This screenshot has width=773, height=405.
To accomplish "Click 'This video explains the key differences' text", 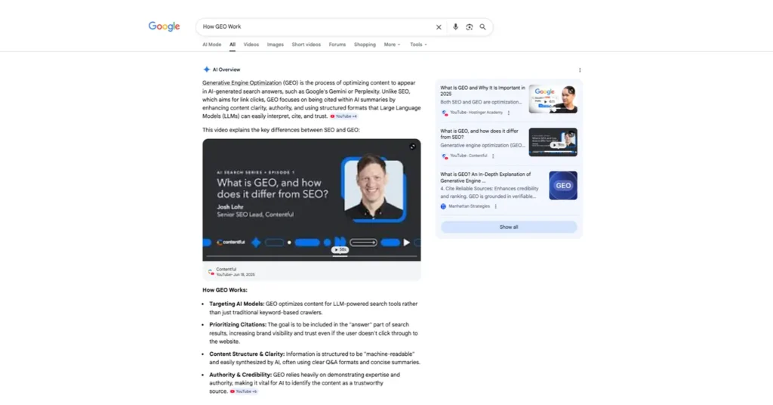I will pyautogui.click(x=281, y=130).
